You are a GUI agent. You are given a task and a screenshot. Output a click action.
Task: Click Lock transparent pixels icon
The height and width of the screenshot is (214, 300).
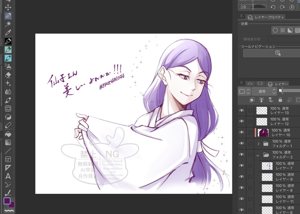[289, 100]
